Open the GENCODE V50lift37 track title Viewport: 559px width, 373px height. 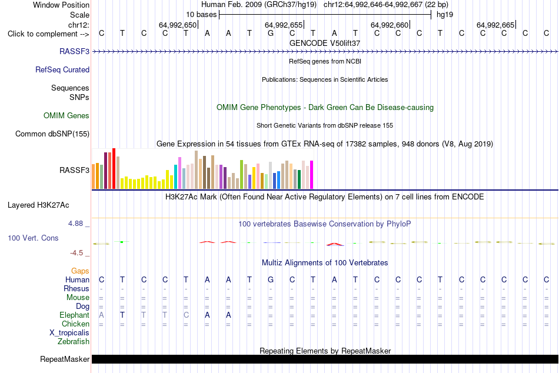325,43
